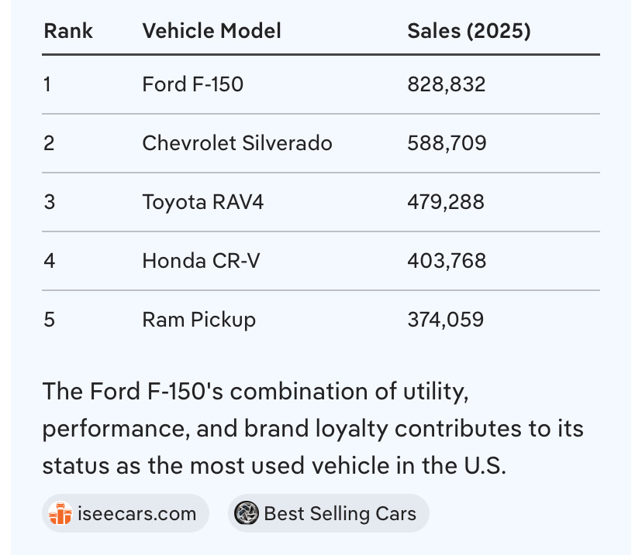This screenshot has height=555, width=642.
Task: Click the Sales (2025) column header
Action: pyautogui.click(x=469, y=31)
